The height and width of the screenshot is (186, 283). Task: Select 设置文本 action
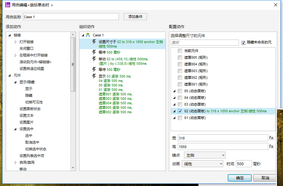[26, 115]
